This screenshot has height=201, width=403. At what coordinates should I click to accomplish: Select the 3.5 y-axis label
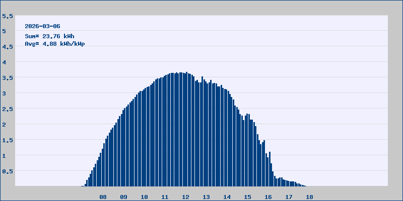click(x=8, y=78)
